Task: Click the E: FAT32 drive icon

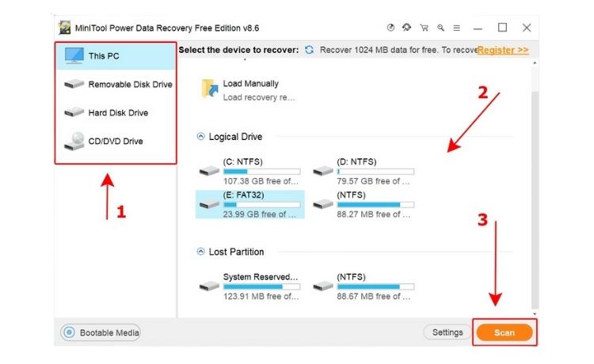Action: (x=209, y=204)
